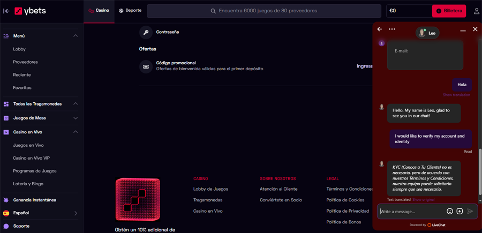The width and height of the screenshot is (482, 233).
Task: Open footer Casino en Vivo link
Action: (208, 211)
